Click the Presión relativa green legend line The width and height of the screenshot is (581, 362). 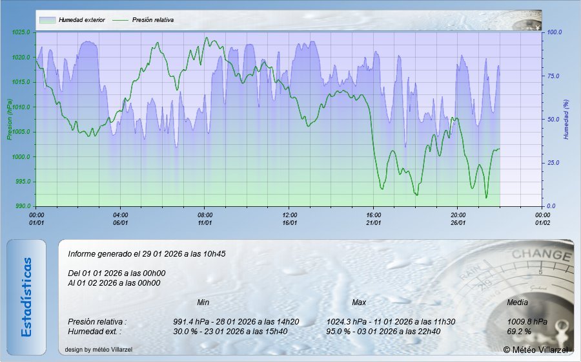click(x=121, y=20)
